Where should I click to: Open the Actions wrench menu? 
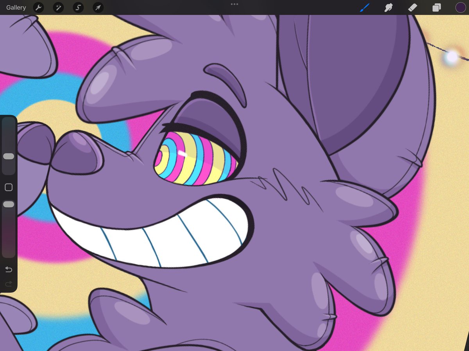(x=38, y=7)
